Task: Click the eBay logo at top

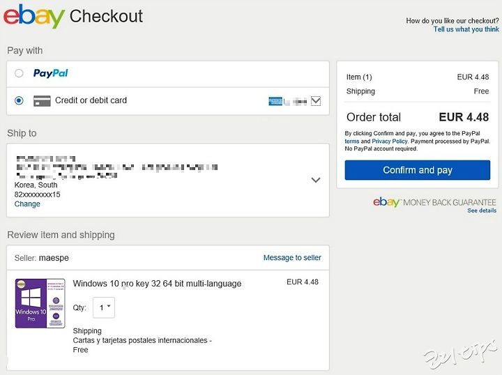Action: click(x=34, y=16)
